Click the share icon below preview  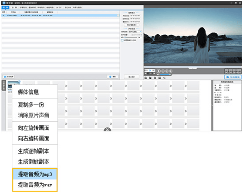pyautogui.click(x=164, y=78)
